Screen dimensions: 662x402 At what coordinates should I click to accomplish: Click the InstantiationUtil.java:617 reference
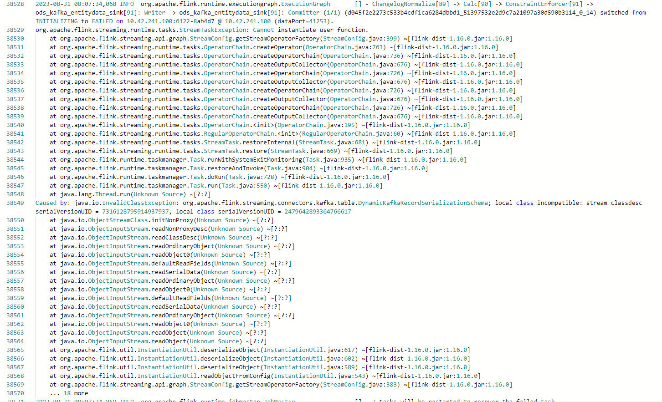309,350
